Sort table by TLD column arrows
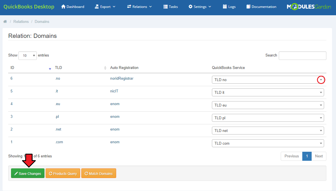 pos(105,68)
